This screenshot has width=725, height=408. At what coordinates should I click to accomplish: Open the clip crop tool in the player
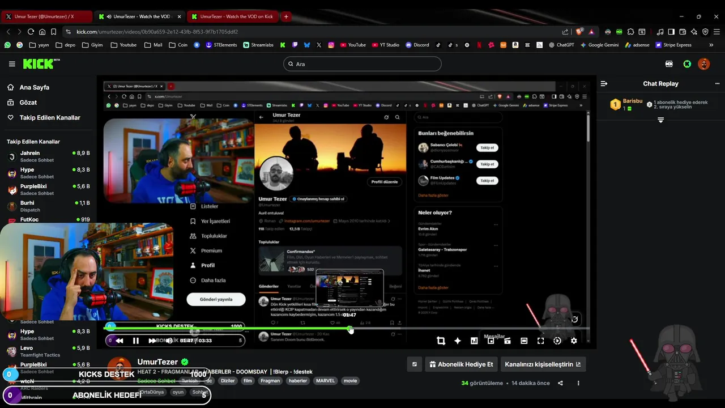pyautogui.click(x=441, y=341)
